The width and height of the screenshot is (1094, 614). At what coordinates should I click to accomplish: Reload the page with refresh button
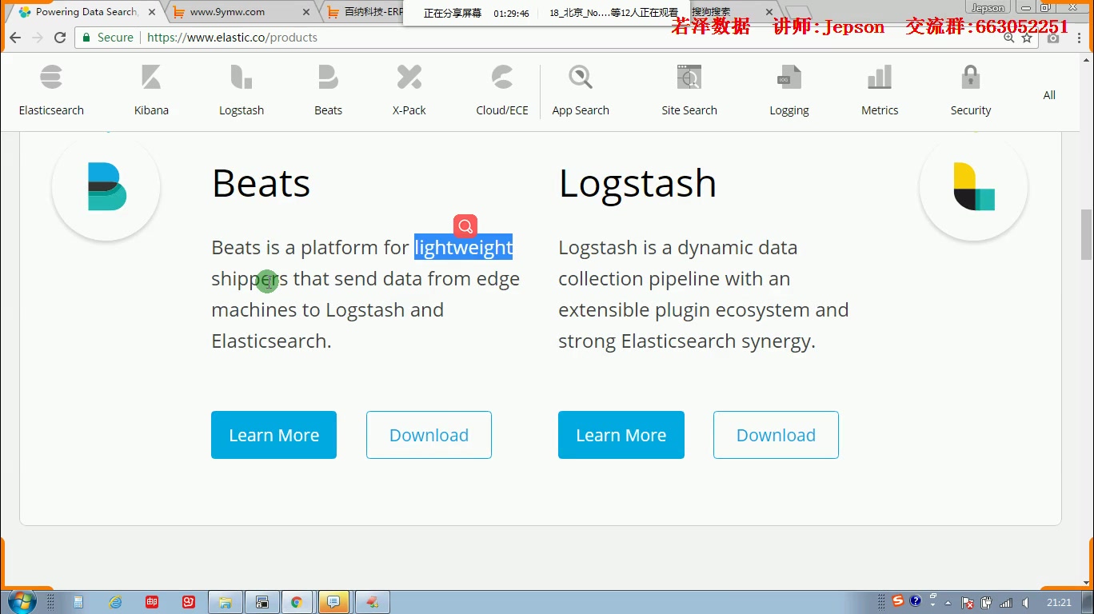[60, 38]
